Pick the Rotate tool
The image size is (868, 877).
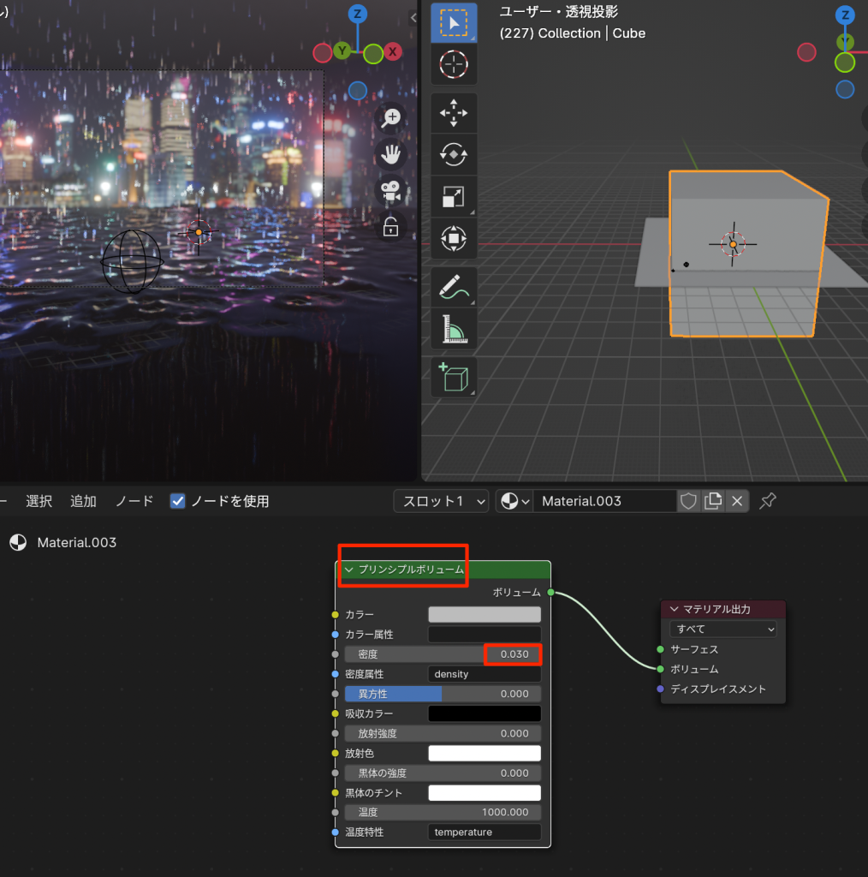point(453,155)
